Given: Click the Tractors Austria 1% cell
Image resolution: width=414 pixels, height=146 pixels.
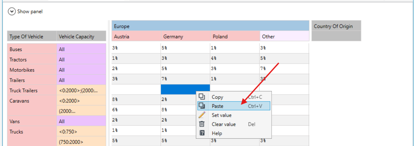Looking at the screenshot, I should click(136, 58).
